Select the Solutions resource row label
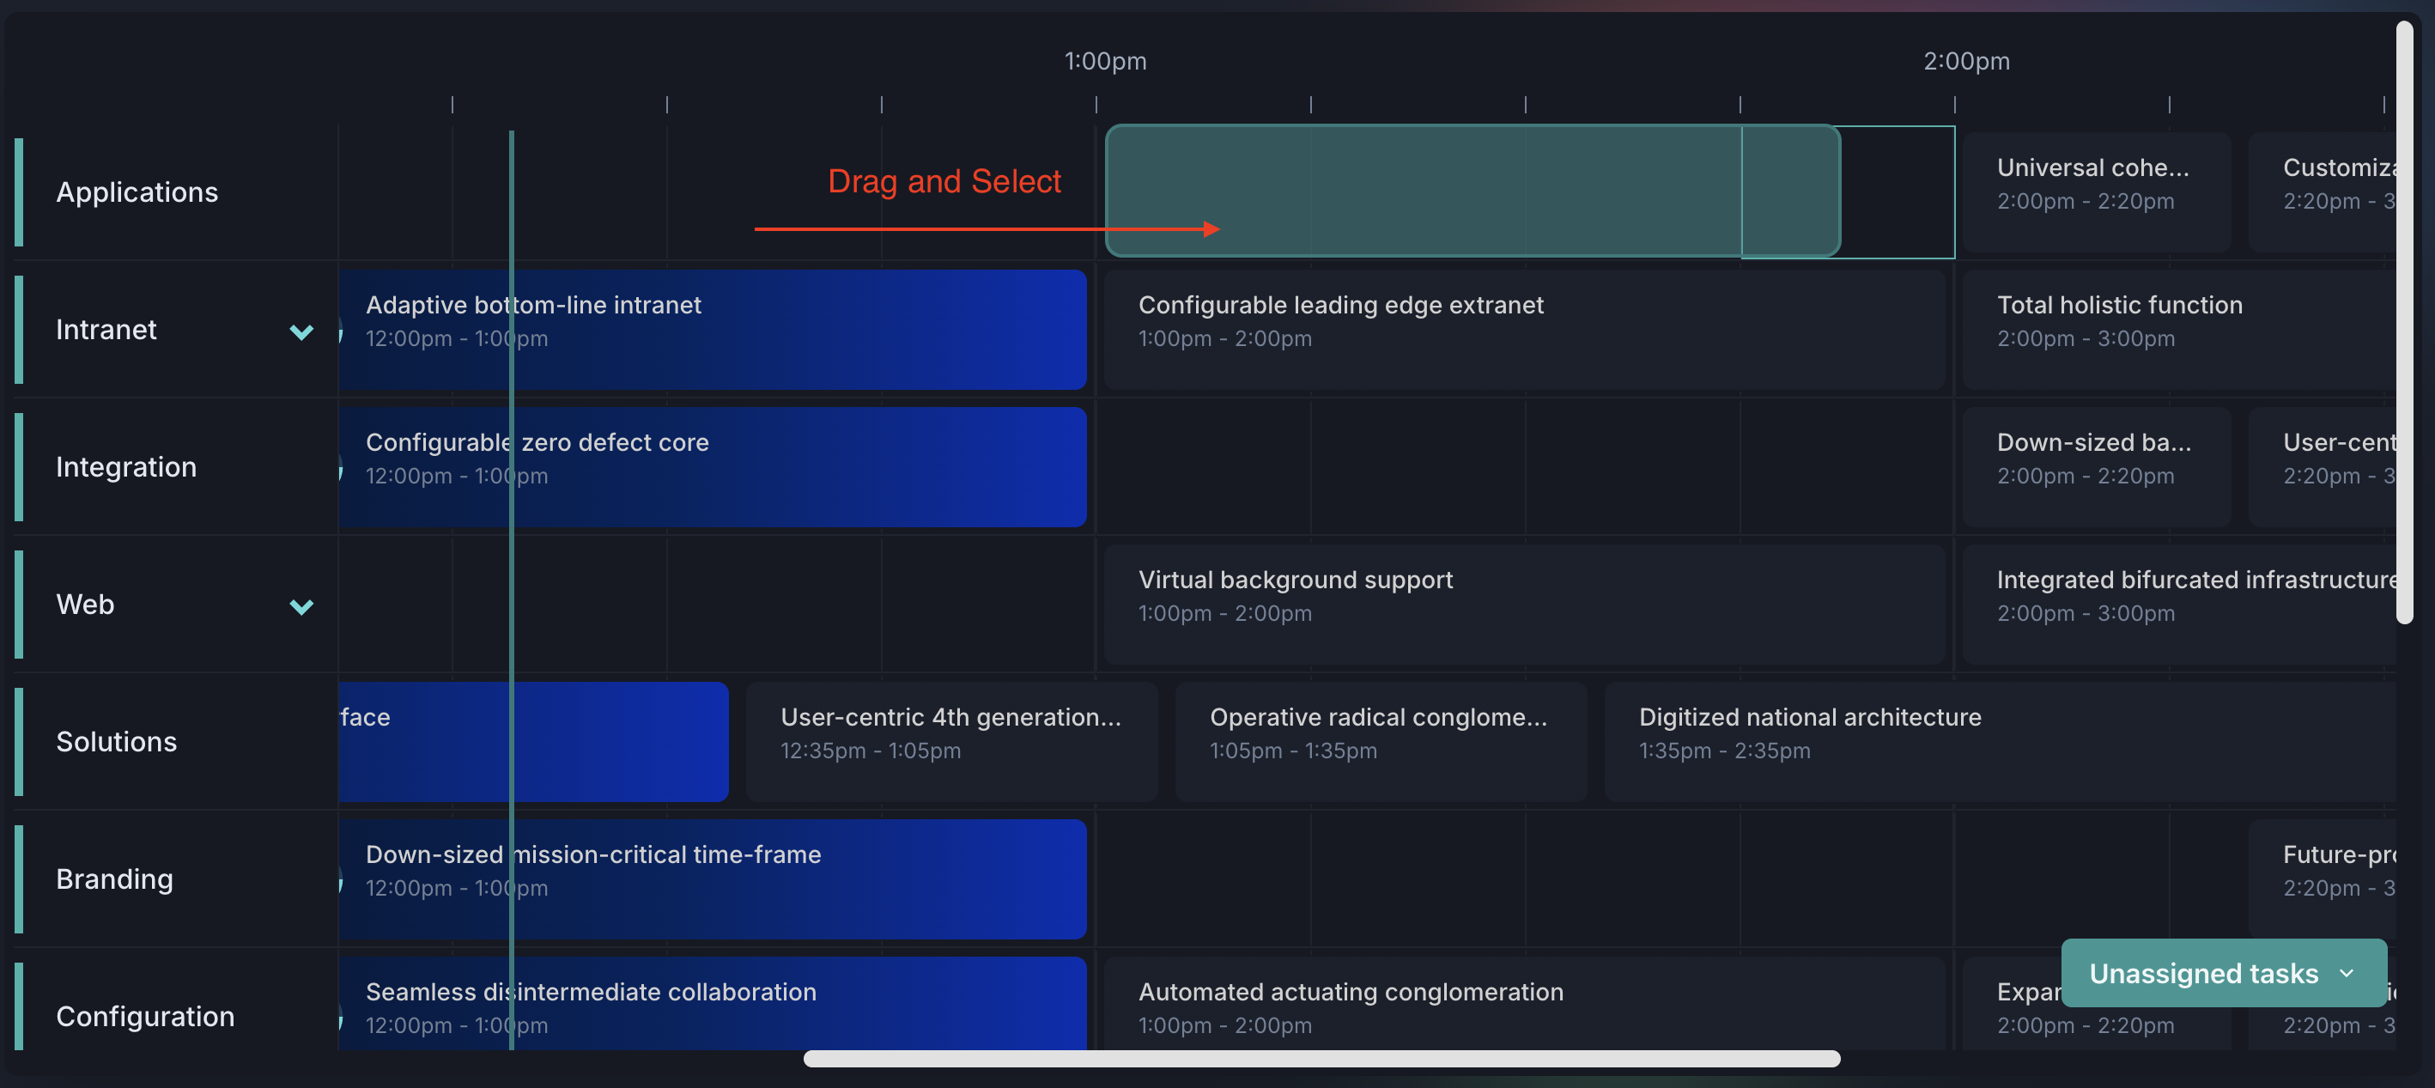Image resolution: width=2435 pixels, height=1088 pixels. tap(116, 741)
